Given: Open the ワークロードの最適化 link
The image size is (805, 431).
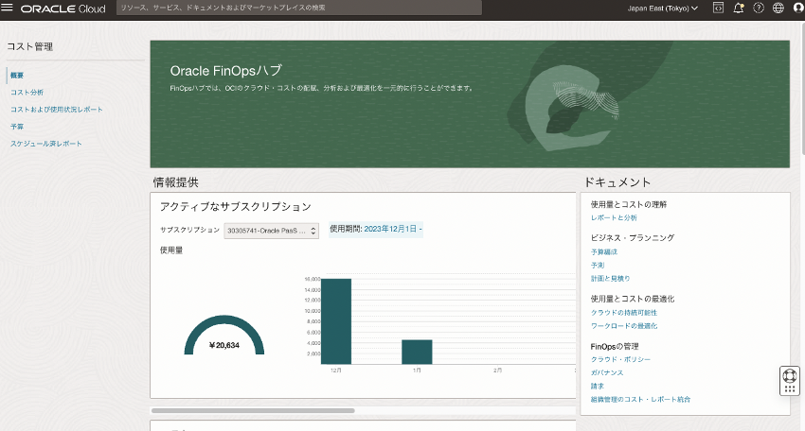Looking at the screenshot, I should pos(624,326).
